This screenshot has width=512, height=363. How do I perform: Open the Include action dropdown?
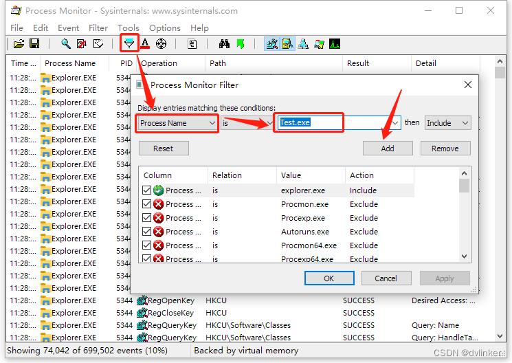pos(447,123)
